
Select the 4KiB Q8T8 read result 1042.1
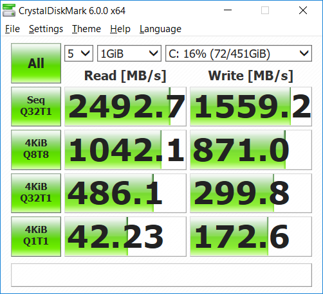pyautogui.click(x=125, y=150)
